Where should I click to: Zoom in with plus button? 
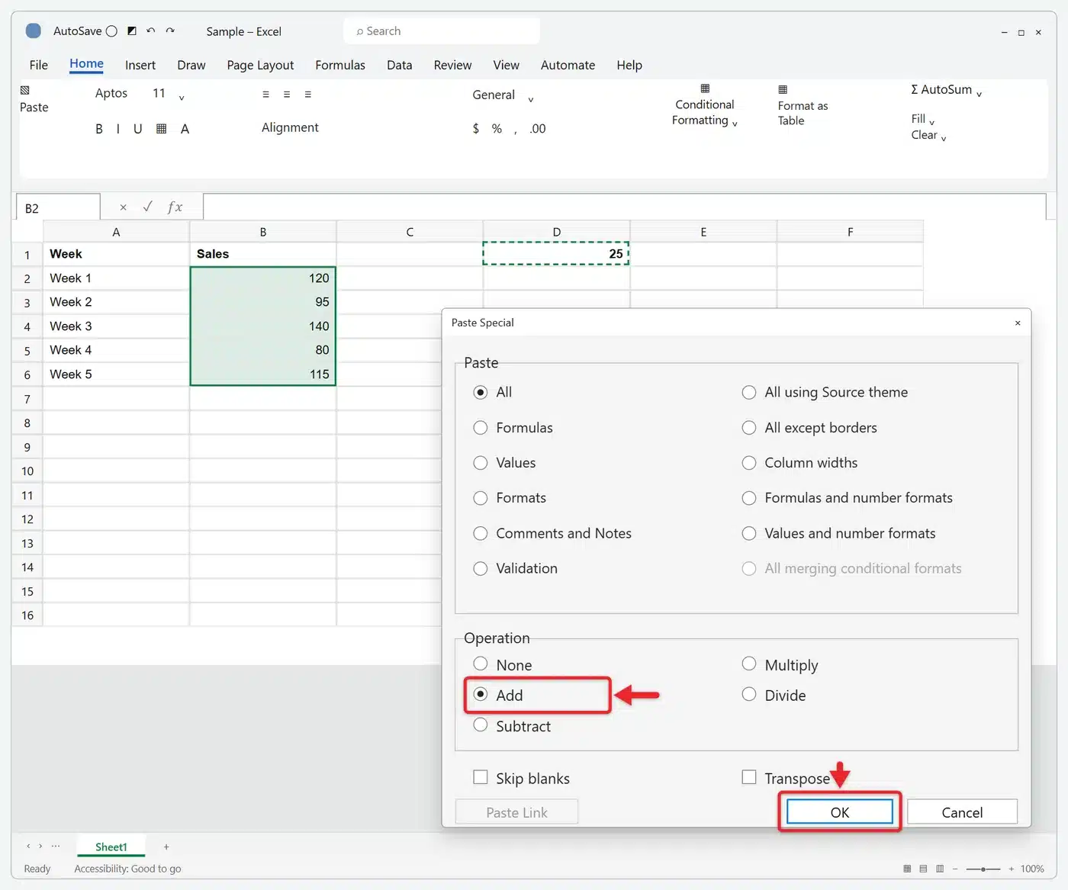(x=1012, y=869)
